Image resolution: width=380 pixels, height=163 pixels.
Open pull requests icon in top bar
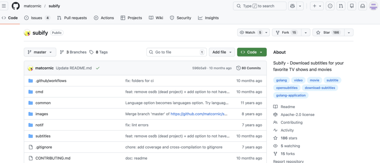pos(341,6)
